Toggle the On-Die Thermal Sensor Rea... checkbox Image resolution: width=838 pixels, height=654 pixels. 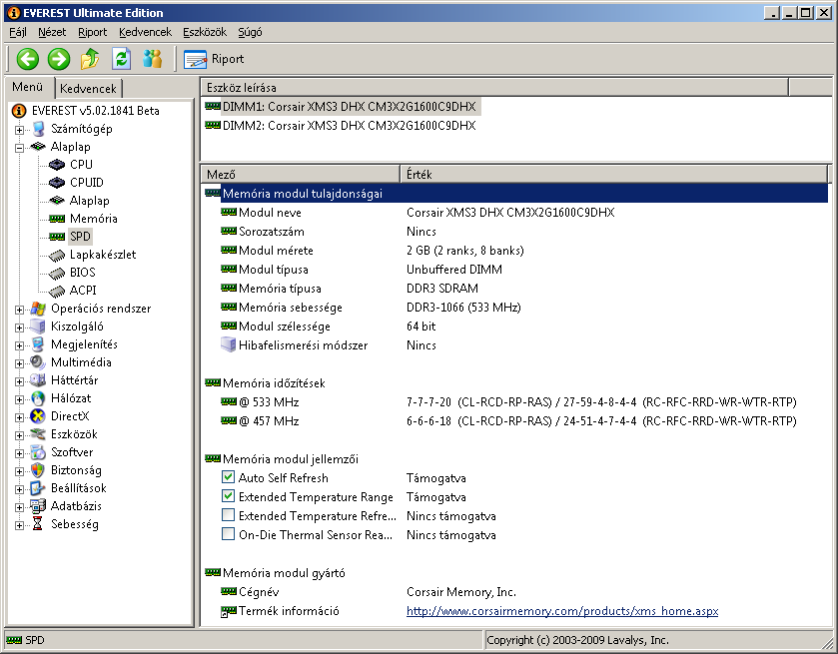tap(228, 534)
